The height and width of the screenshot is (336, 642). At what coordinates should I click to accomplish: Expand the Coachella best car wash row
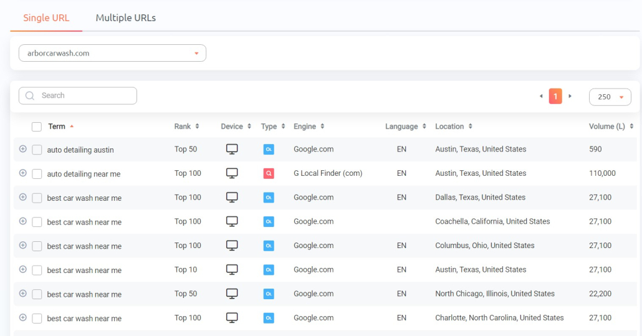click(x=23, y=221)
